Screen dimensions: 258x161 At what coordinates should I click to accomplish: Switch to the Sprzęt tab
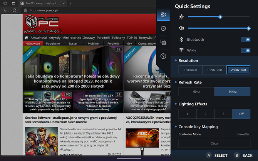coord(73,43)
